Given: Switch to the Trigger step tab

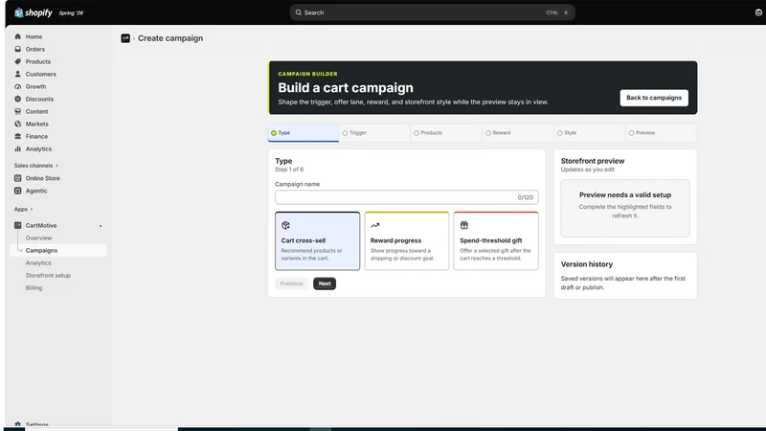Looking at the screenshot, I should point(374,133).
